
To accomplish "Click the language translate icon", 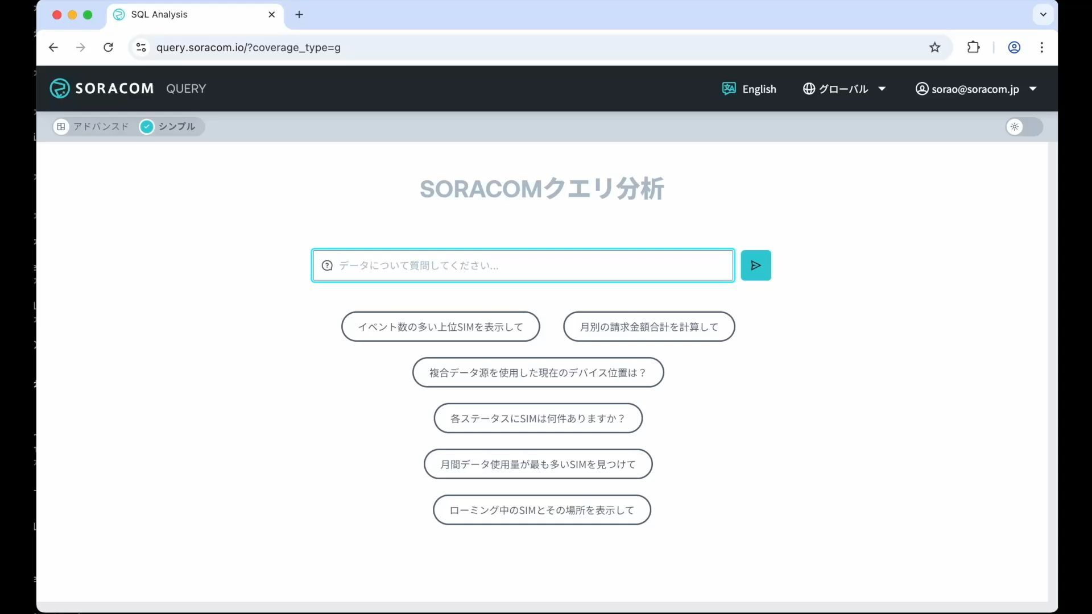I will coord(729,88).
